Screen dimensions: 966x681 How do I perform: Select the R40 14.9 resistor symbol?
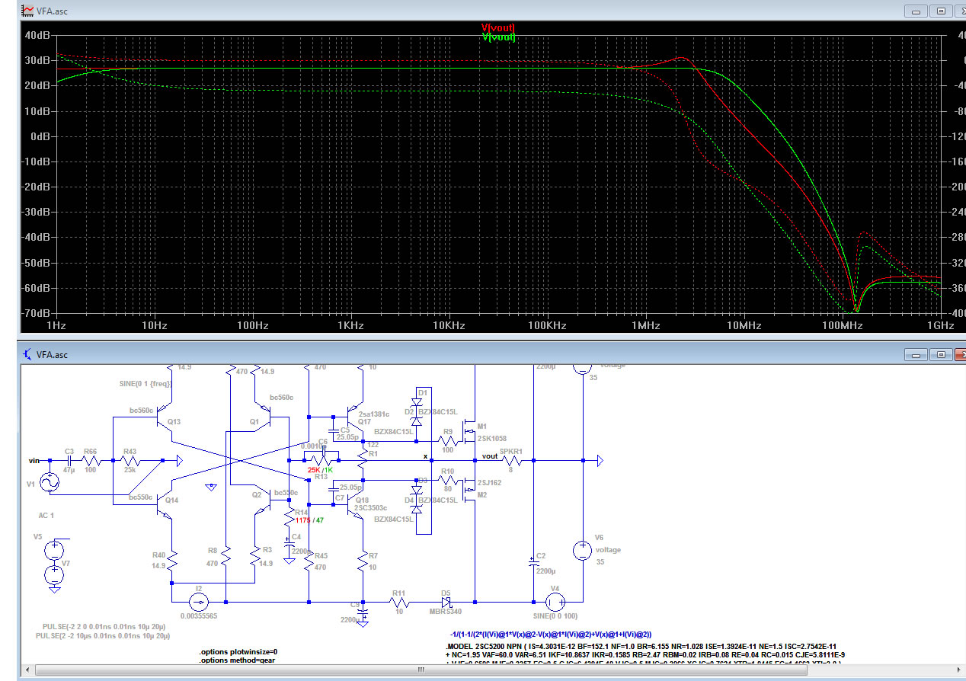click(x=174, y=562)
